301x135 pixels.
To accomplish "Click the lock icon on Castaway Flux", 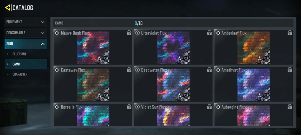I will click(x=129, y=70).
